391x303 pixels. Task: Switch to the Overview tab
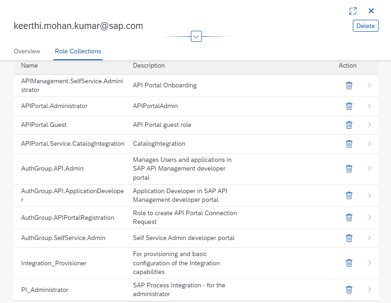[x=27, y=51]
